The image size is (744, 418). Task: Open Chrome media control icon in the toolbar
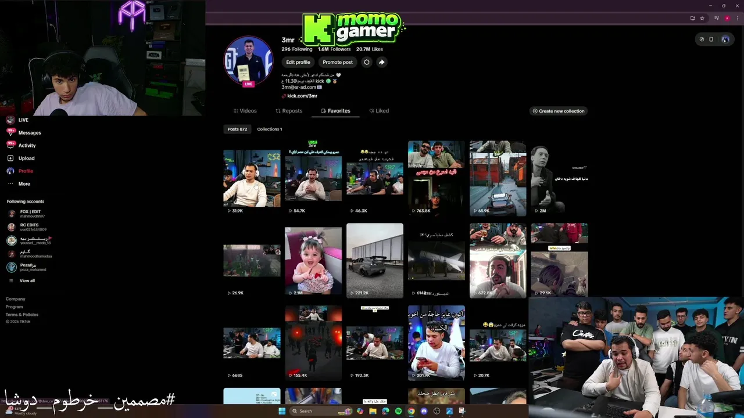point(717,18)
